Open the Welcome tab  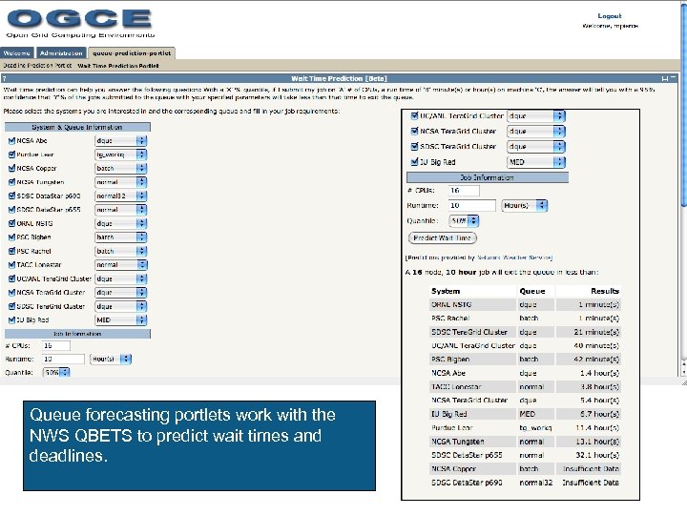coord(16,53)
